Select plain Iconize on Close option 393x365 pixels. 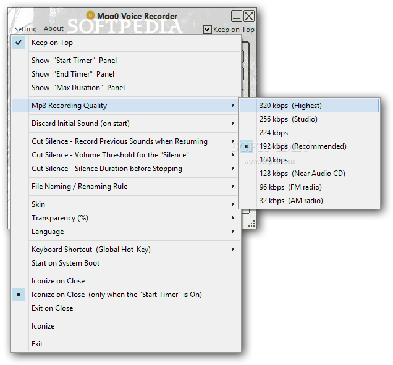[126, 281]
